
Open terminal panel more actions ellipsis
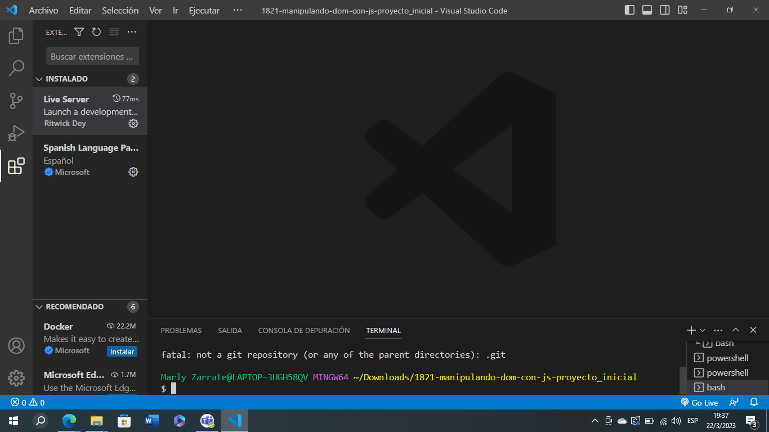pyautogui.click(x=718, y=330)
